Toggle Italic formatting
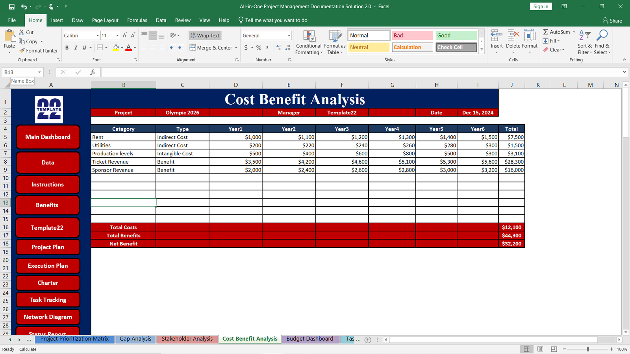Viewport: 630px width, 354px height. [x=76, y=48]
